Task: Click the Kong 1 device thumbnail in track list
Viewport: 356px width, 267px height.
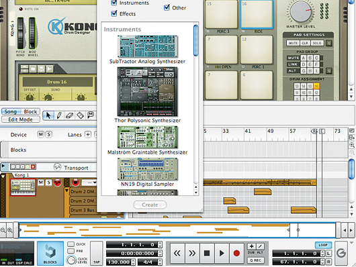Action: tap(23, 187)
